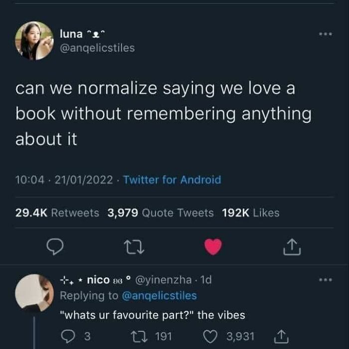Open more options on luna's tweet
349x349 pixels.
pos(326,34)
